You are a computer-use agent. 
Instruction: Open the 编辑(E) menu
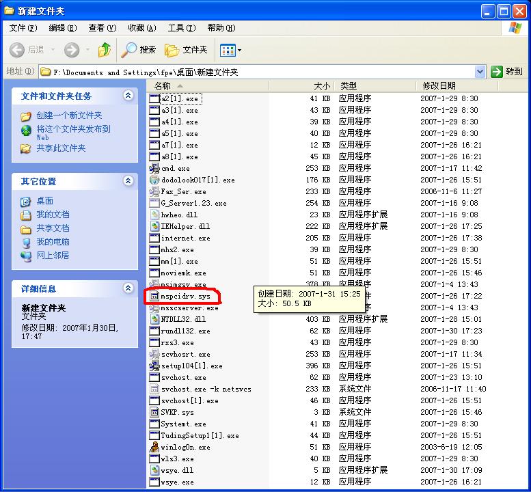coord(63,28)
